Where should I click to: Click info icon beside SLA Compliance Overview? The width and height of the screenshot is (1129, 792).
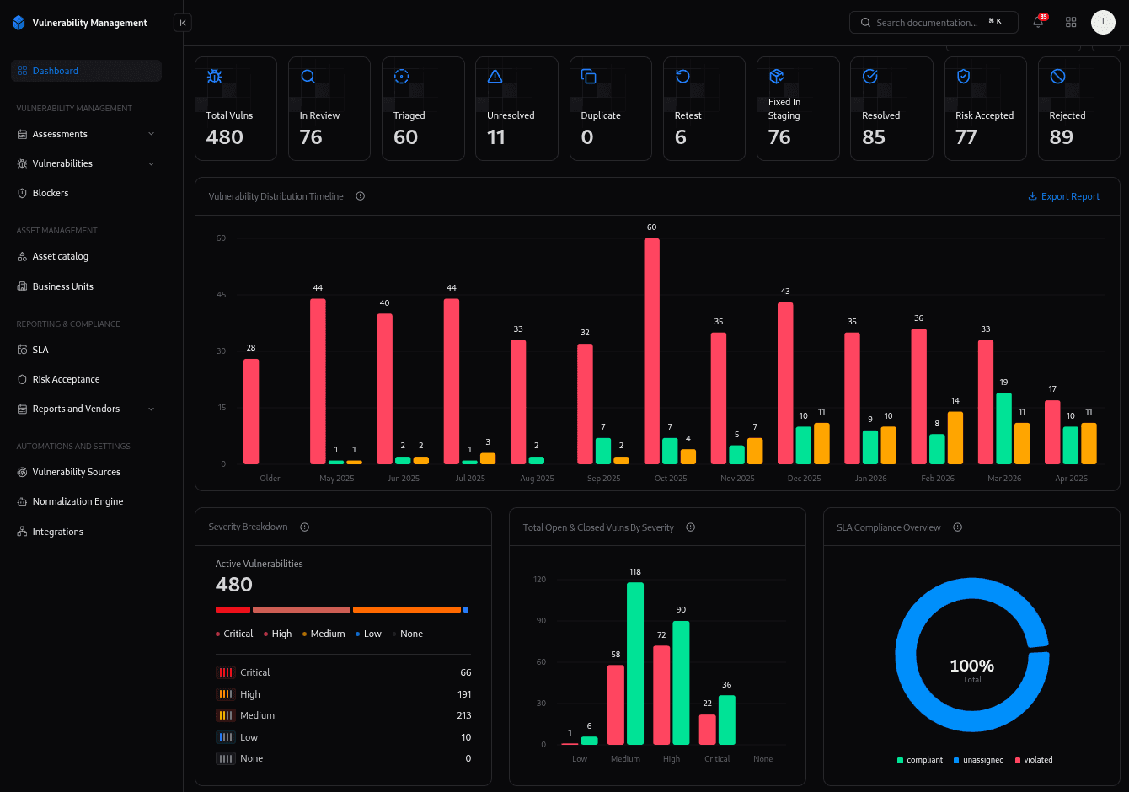pos(958,527)
